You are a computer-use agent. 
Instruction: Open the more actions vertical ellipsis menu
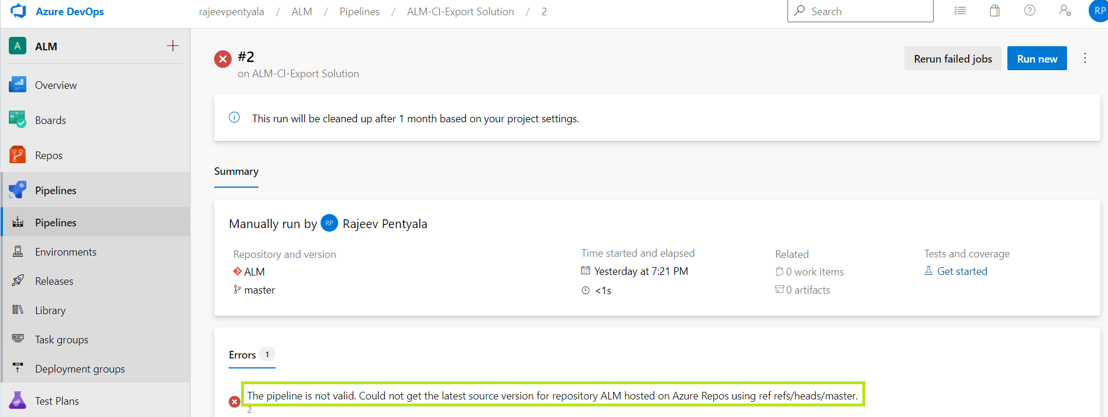click(x=1085, y=58)
